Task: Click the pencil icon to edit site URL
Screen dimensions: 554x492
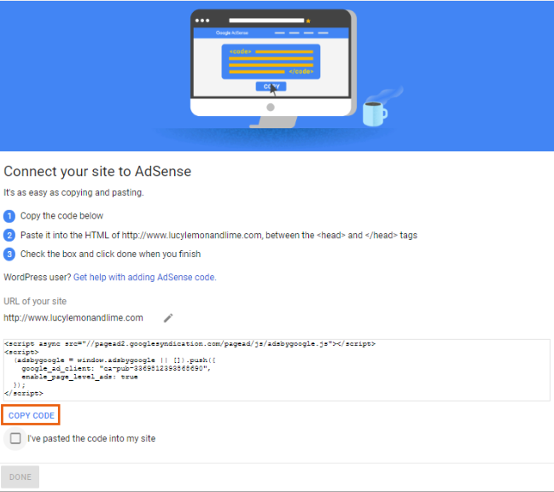Action: pos(168,318)
